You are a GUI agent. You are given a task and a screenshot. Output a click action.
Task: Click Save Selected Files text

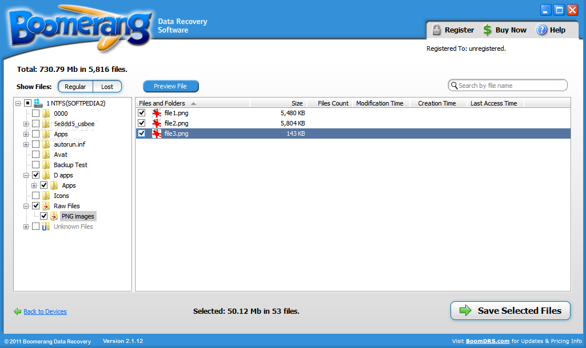pyautogui.click(x=520, y=311)
